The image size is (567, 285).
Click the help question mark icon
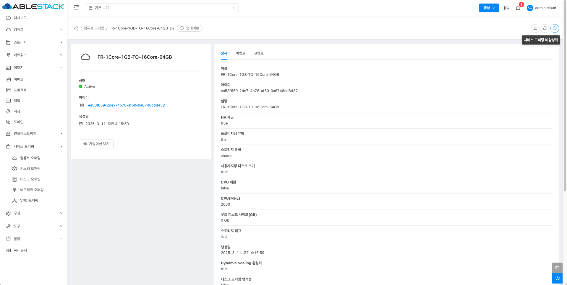pos(172,29)
